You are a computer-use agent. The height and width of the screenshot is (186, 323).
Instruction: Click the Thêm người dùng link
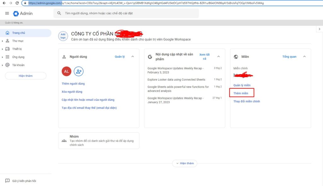(x=73, y=84)
